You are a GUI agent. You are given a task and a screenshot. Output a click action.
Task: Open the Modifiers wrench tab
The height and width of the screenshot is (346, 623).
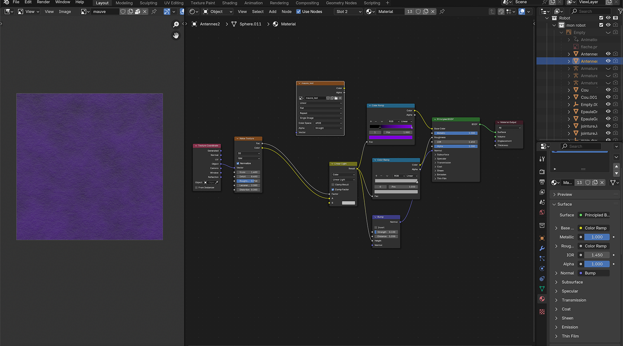coord(542,248)
